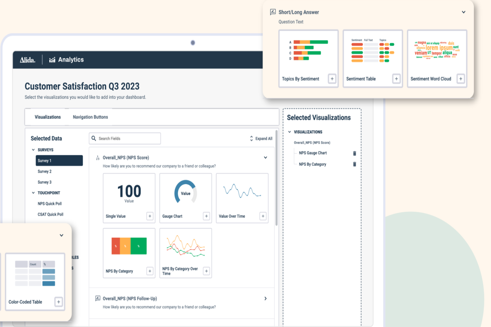Click the Analytics header label

71,60
